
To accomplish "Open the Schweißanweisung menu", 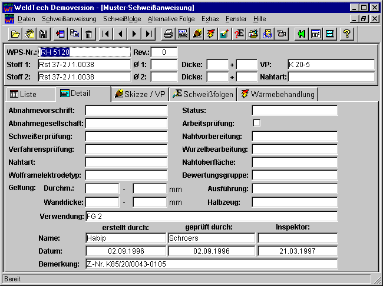I will [x=69, y=19].
